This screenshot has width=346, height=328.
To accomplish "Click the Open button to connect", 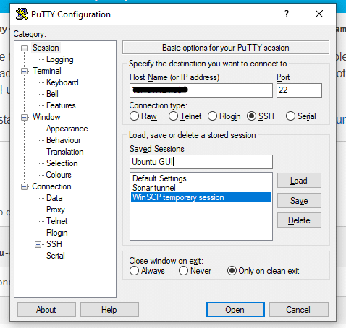I will click(235, 310).
